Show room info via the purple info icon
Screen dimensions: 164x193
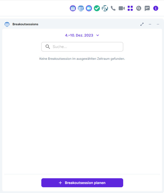pyautogui.click(x=156, y=8)
